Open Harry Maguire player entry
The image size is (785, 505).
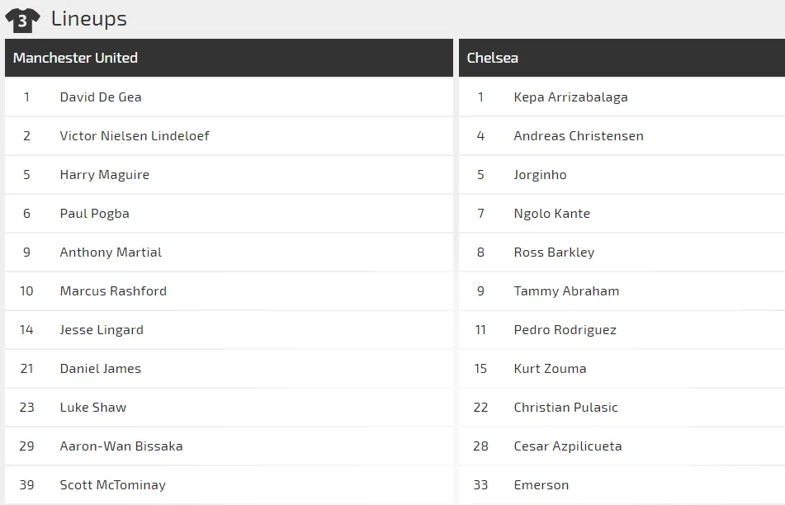coord(104,174)
